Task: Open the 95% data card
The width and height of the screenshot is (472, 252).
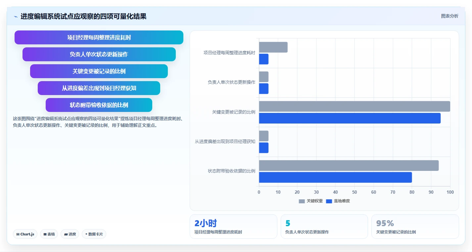Action: click(x=415, y=227)
